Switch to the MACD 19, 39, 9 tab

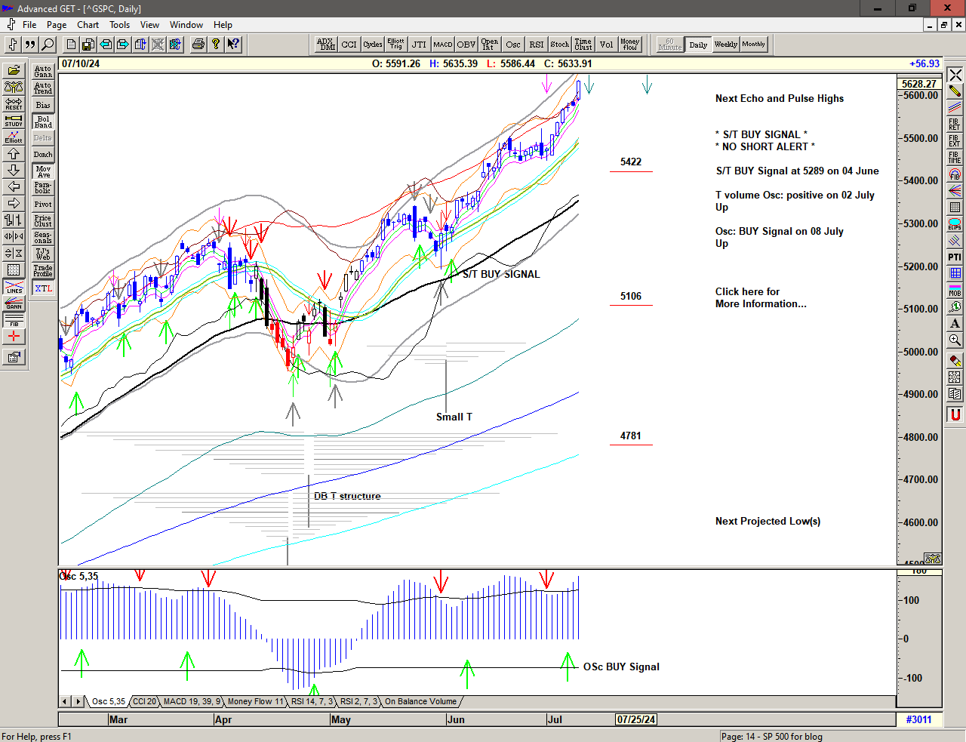click(x=192, y=701)
